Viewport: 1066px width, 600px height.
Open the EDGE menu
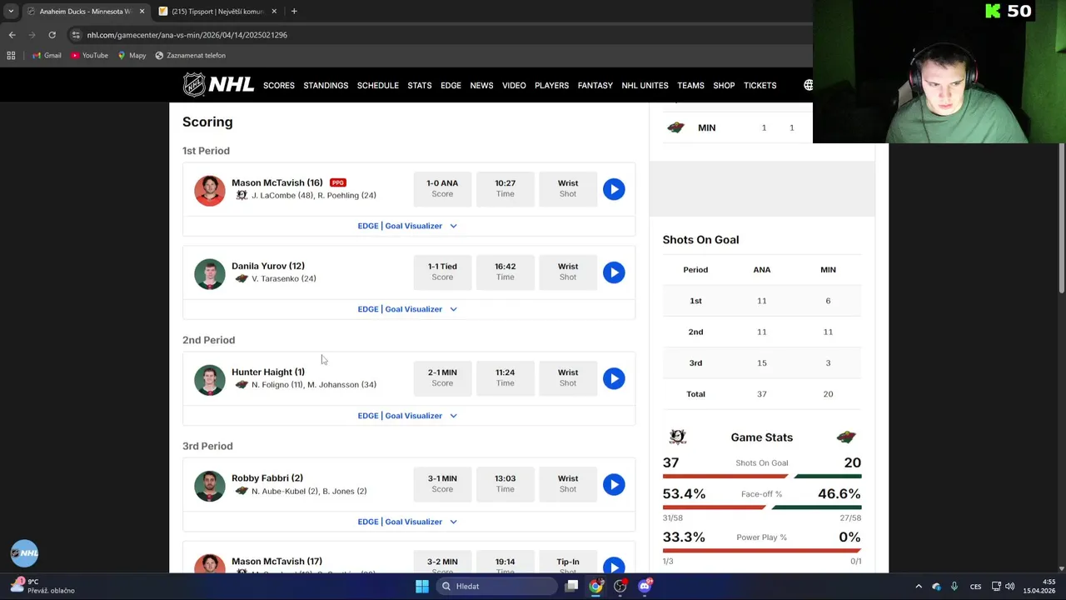451,85
